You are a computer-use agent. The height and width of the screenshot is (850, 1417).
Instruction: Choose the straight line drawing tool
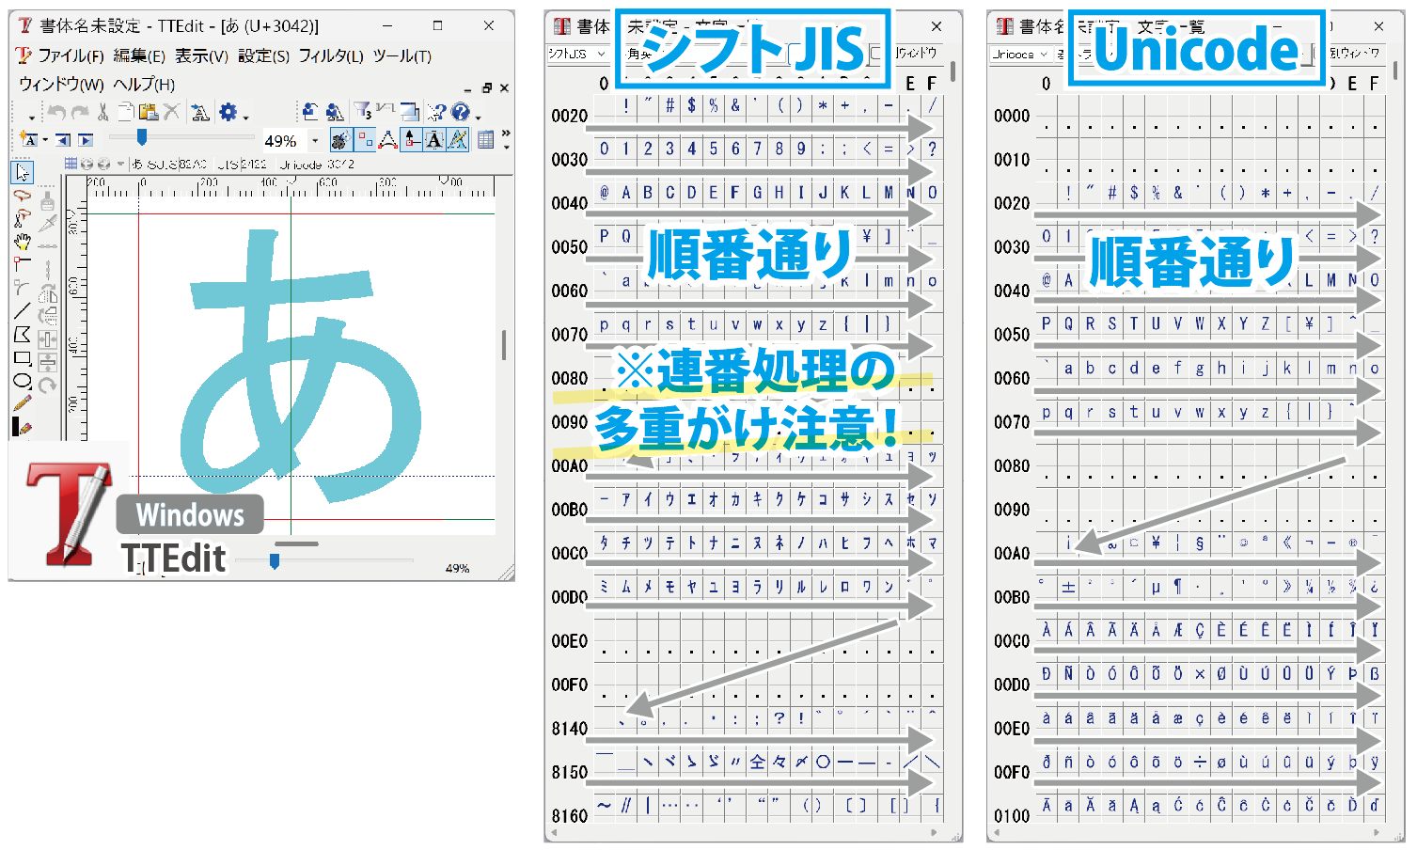point(23,311)
